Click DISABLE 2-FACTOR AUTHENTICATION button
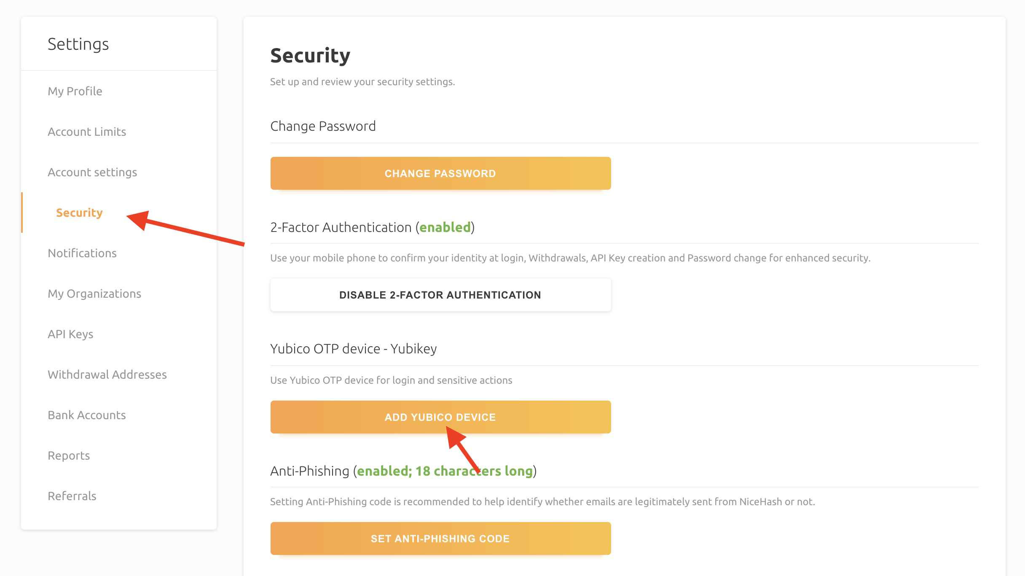The height and width of the screenshot is (576, 1025). 440,294
